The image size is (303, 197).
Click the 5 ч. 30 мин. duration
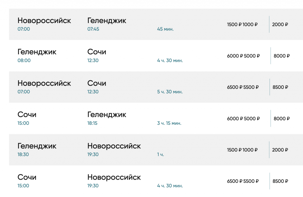tap(170, 92)
